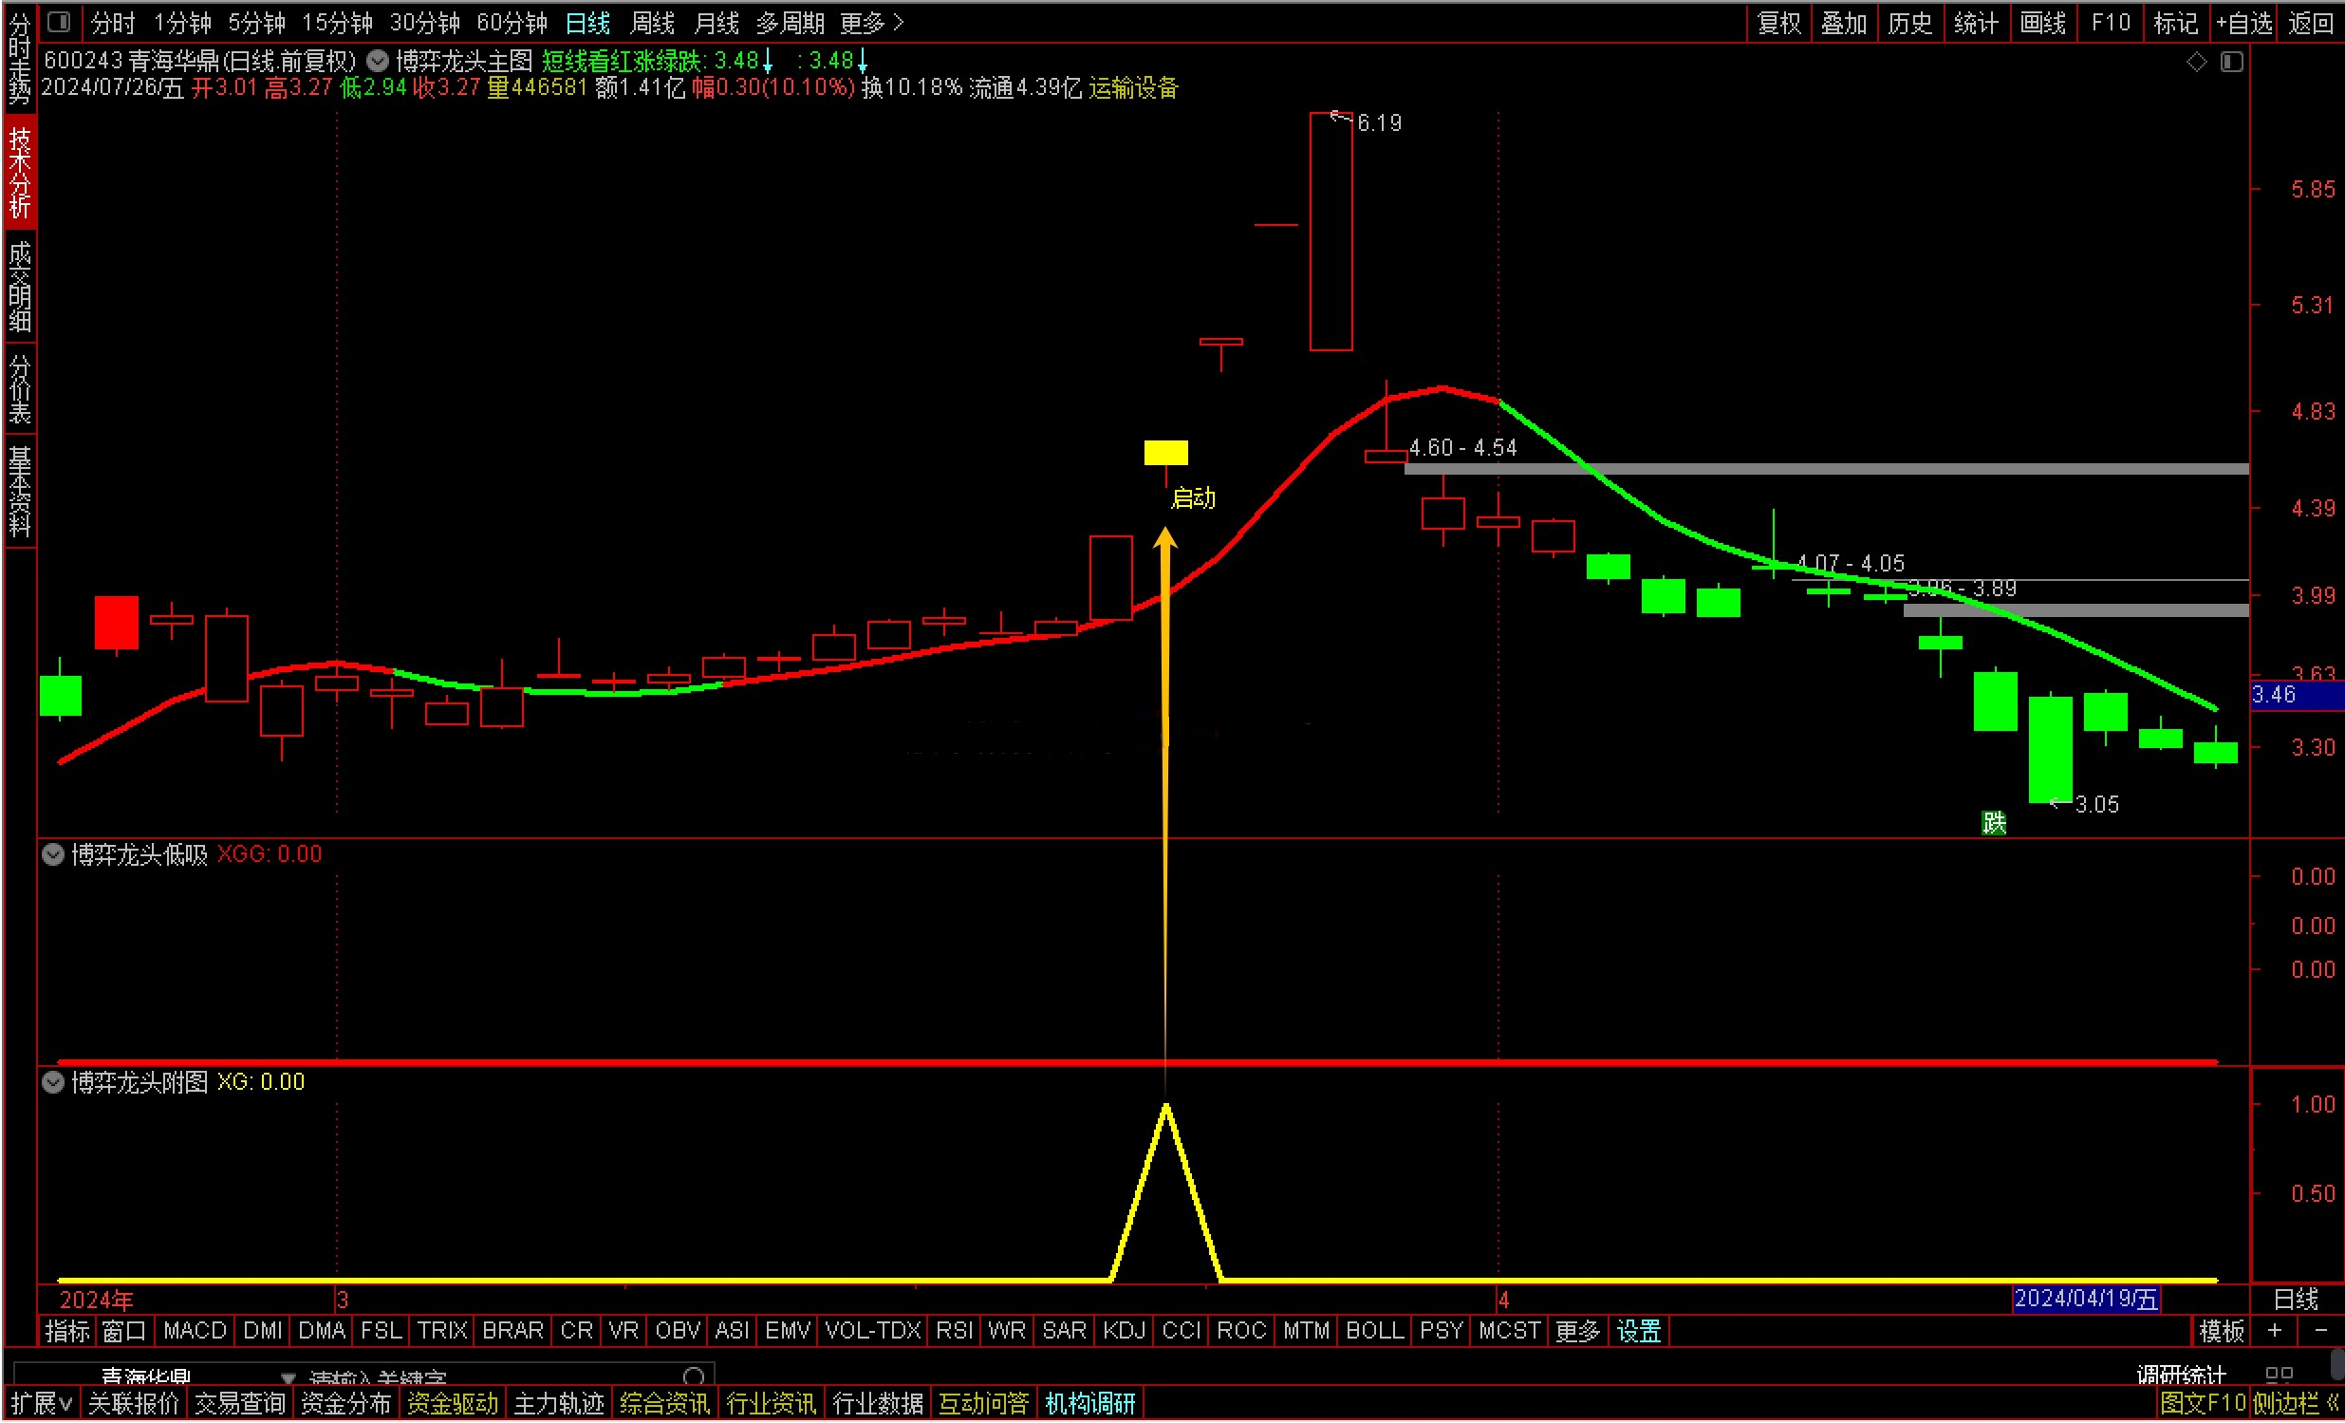Click the 日线 label at timeline right
The image size is (2345, 1423).
(2296, 1300)
